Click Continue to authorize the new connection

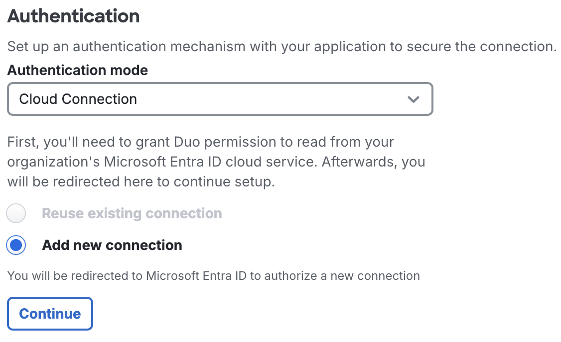[x=50, y=314]
